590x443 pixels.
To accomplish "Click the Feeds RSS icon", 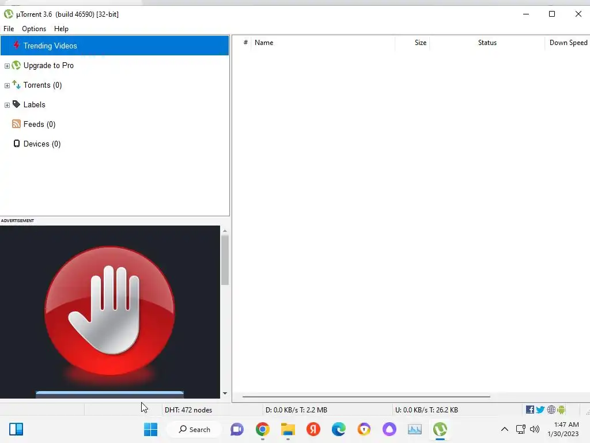I will pos(16,124).
